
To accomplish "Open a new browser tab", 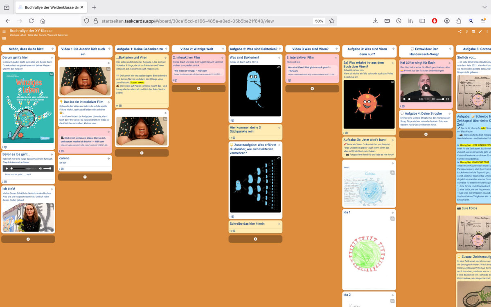I will (x=94, y=7).
